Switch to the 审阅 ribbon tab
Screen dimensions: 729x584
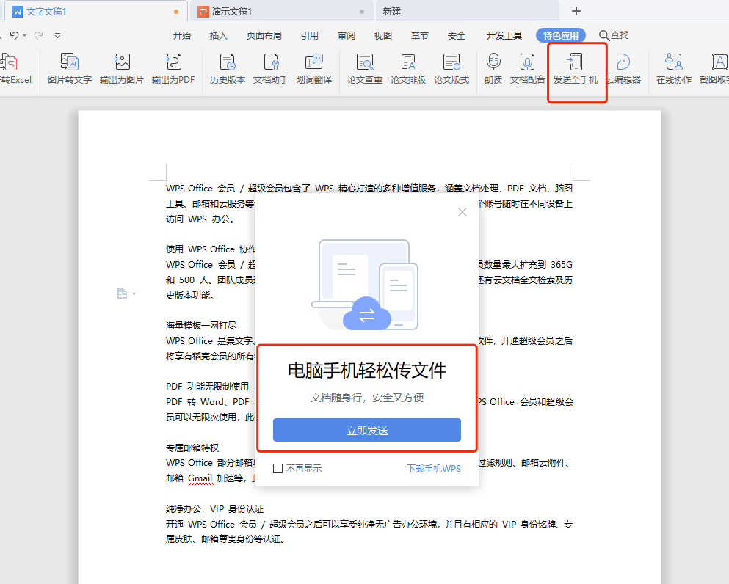(346, 34)
